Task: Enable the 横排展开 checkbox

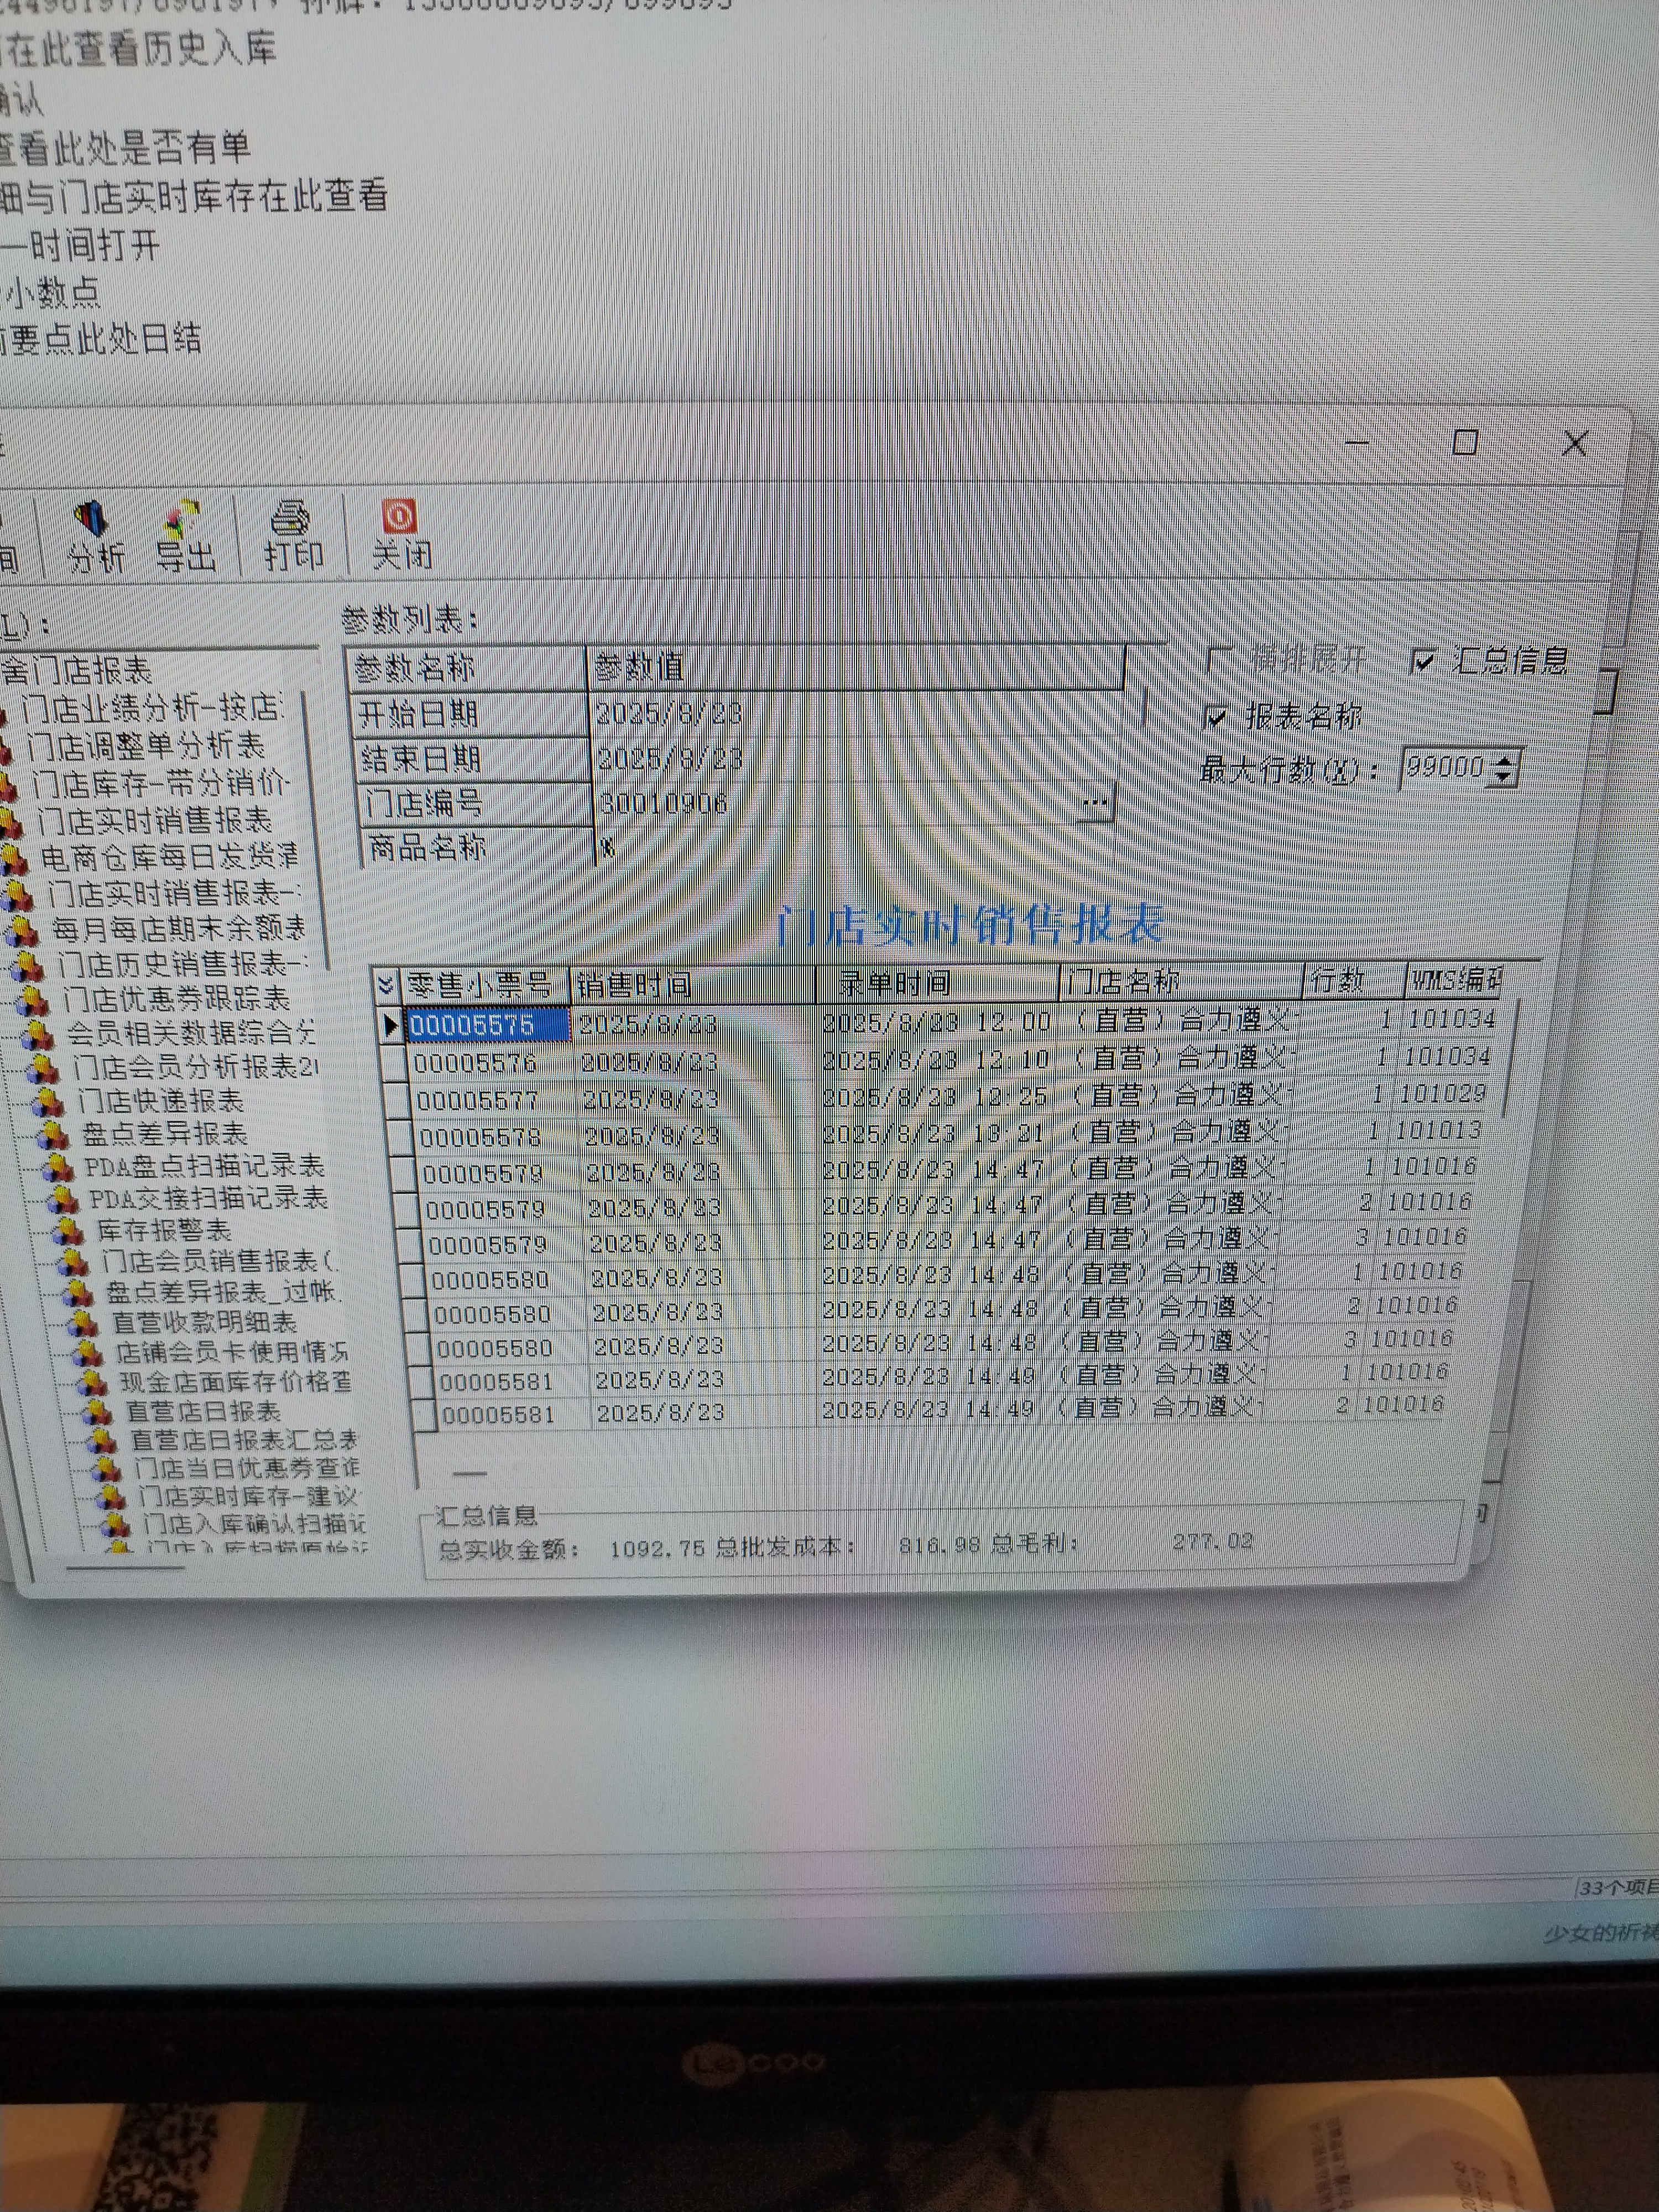Action: tap(1219, 659)
